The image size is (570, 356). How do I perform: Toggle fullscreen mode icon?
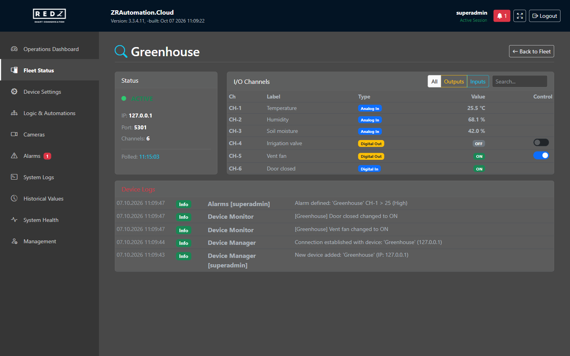[520, 16]
